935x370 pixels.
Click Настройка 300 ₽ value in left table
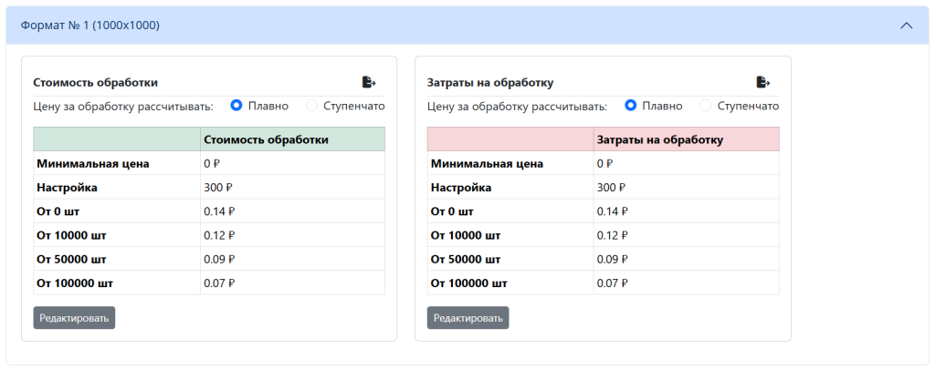218,188
